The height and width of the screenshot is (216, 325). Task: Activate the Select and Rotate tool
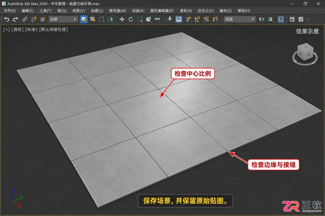pos(131,19)
